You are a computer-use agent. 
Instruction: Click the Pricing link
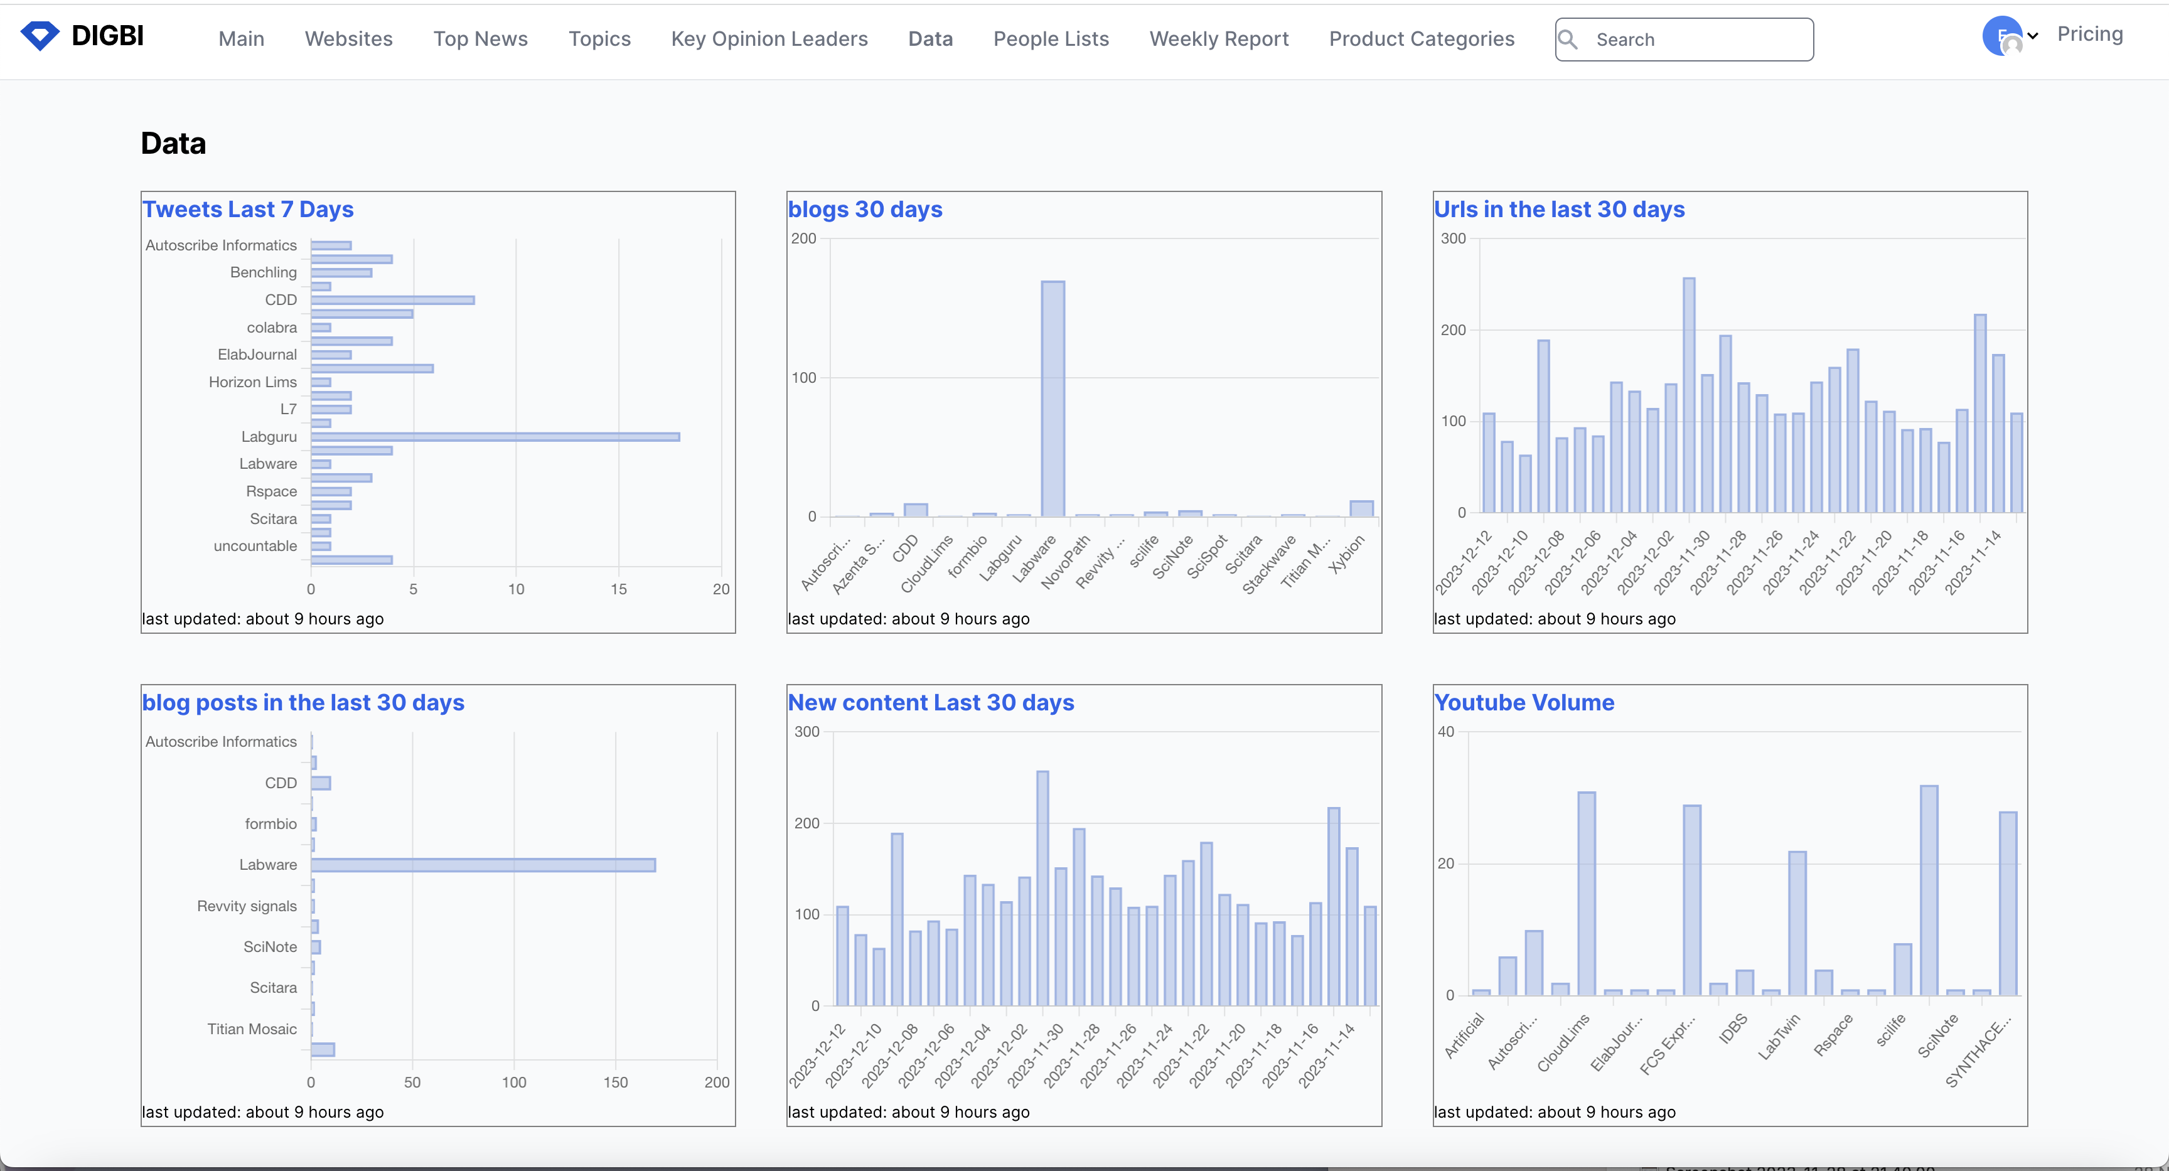click(2090, 34)
